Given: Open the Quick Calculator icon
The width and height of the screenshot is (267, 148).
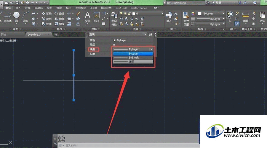Looking at the screenshot, I should tap(254, 24).
